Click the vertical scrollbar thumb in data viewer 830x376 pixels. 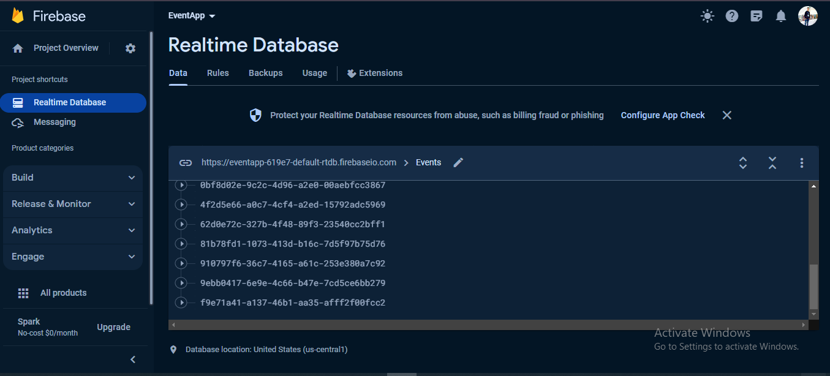(x=813, y=287)
